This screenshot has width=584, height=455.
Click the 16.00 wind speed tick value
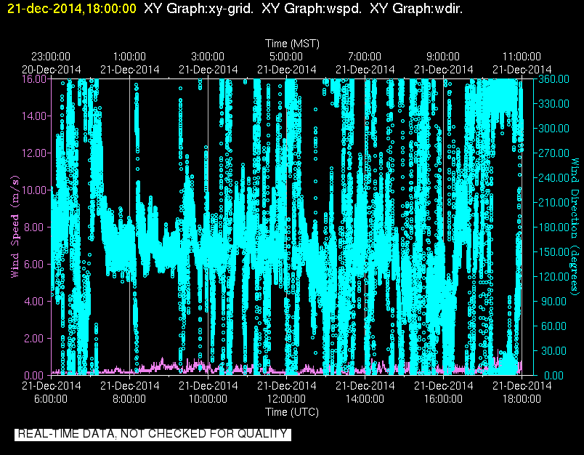[x=34, y=79]
